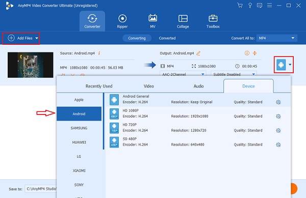
Task: Switch to the MV module
Action: click(152, 21)
